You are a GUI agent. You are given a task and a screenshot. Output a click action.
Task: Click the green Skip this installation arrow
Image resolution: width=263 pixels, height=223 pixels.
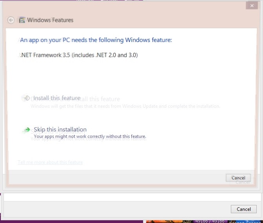(27, 129)
